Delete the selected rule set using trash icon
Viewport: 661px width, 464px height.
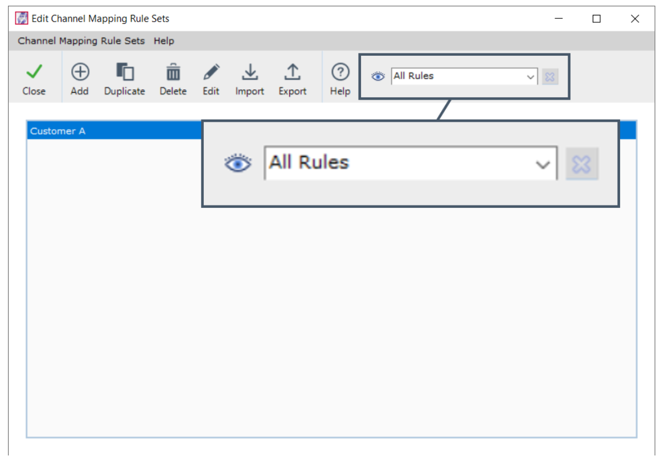click(173, 79)
